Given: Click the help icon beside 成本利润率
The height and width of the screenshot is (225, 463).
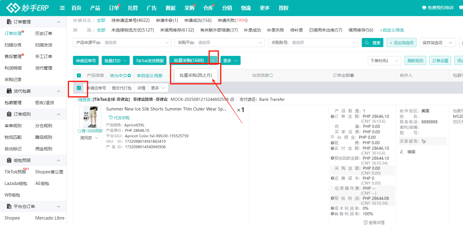Looking at the screenshot, I should (x=332, y=208).
